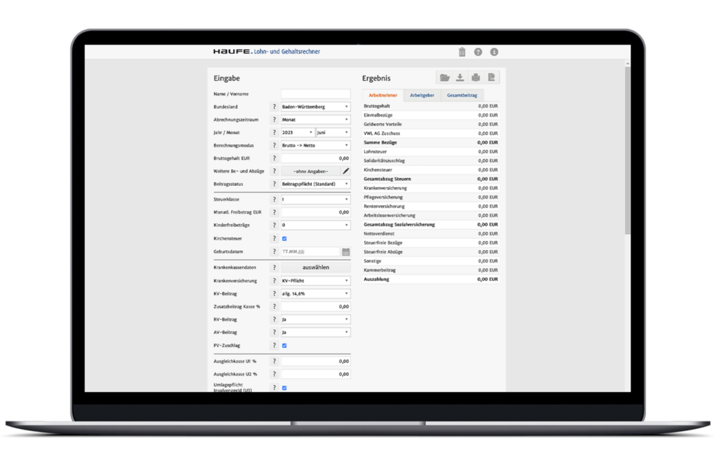Open the help question mark icon
Viewport: 715px width, 468px height.
click(478, 52)
